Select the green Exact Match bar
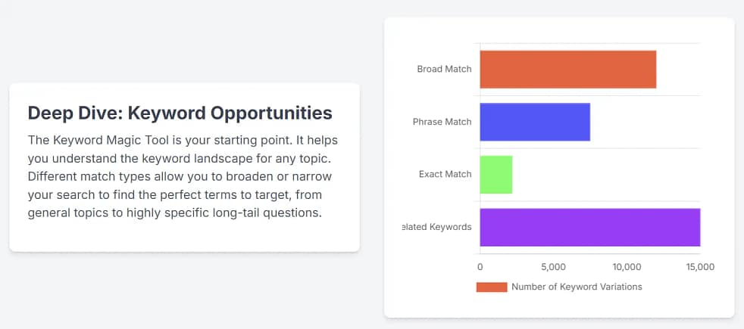The image size is (744, 329). [x=496, y=174]
